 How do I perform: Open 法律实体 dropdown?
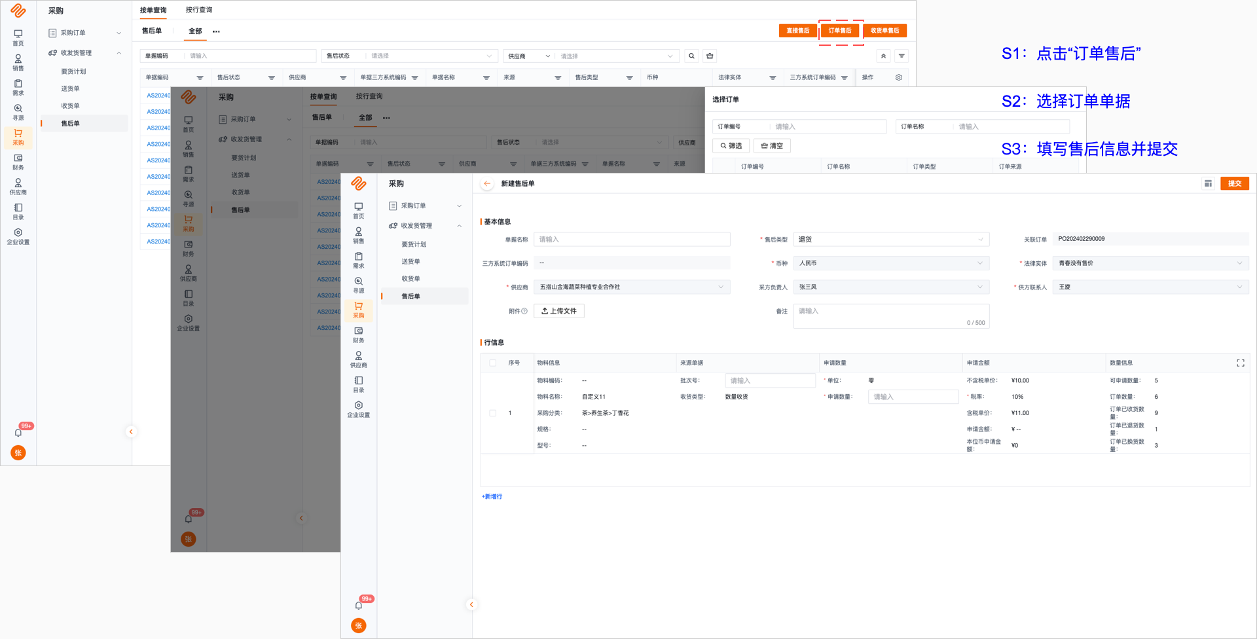(1150, 263)
